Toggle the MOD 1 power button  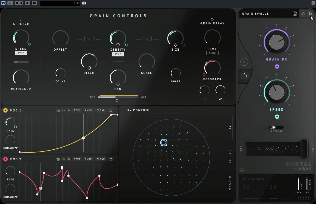[111, 110]
